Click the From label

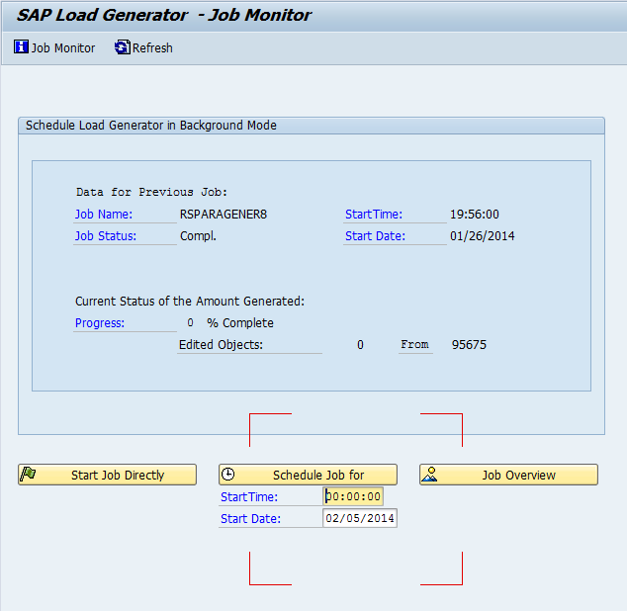[x=414, y=344]
